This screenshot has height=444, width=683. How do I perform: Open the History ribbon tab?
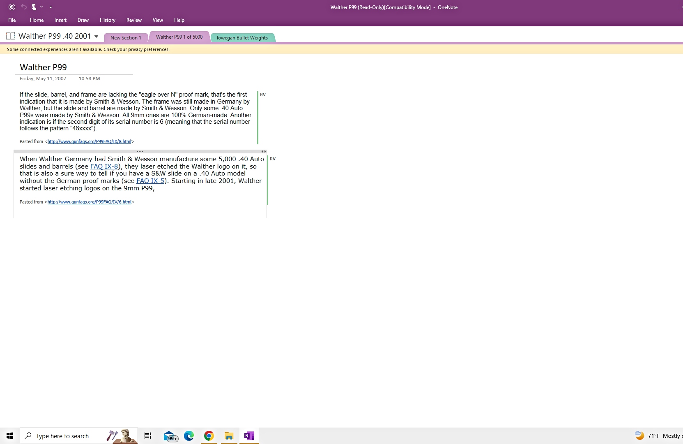click(x=107, y=20)
